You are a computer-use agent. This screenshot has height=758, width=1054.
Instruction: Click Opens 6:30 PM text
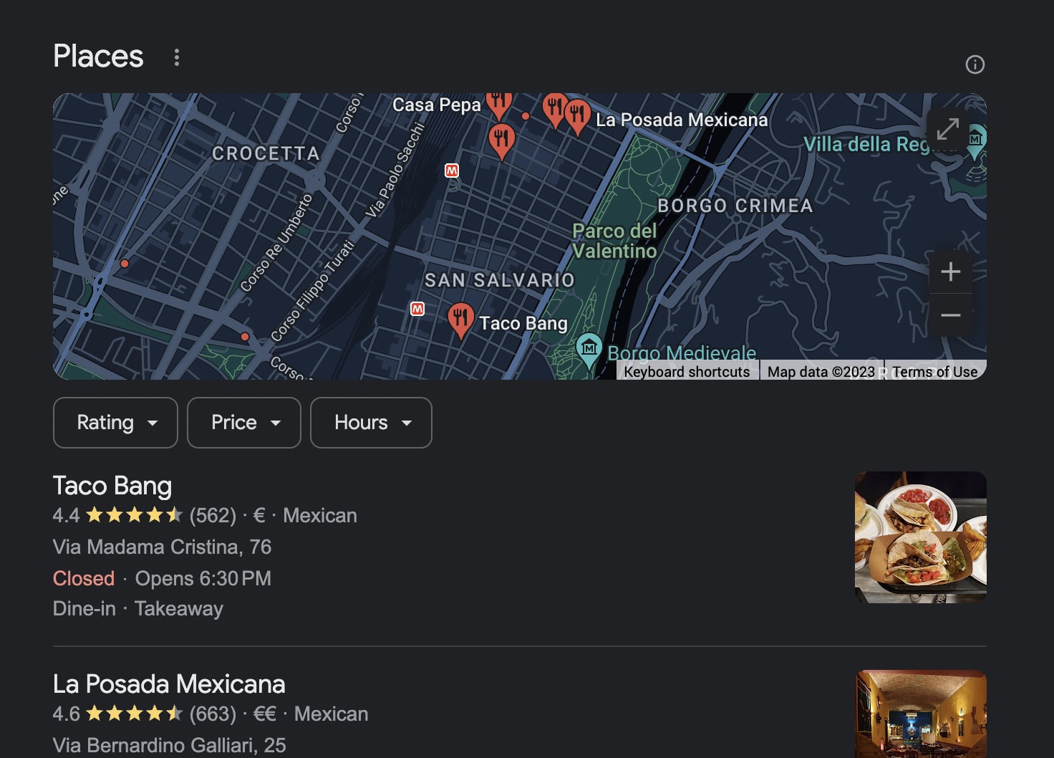[x=203, y=578]
